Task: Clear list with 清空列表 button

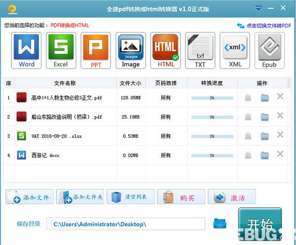Action: point(131,197)
